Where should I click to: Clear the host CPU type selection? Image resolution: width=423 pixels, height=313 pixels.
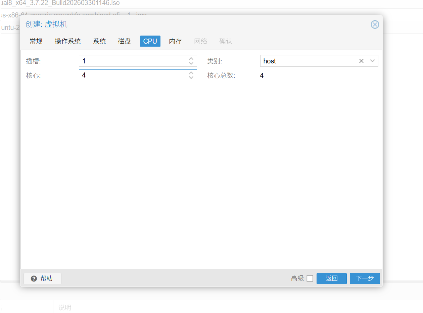click(x=361, y=61)
